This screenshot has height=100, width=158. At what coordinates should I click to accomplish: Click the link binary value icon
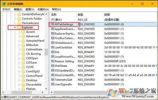pos(52,52)
